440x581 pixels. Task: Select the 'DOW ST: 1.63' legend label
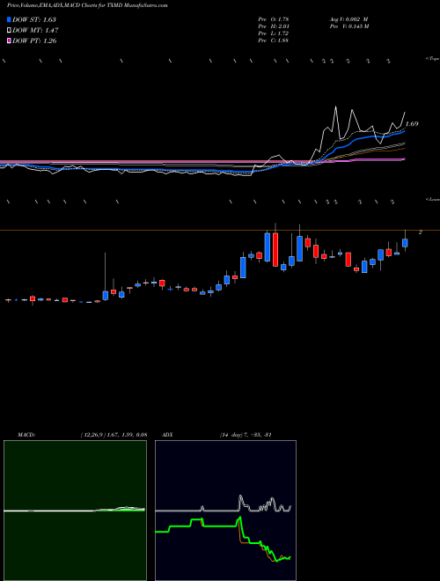[34, 19]
